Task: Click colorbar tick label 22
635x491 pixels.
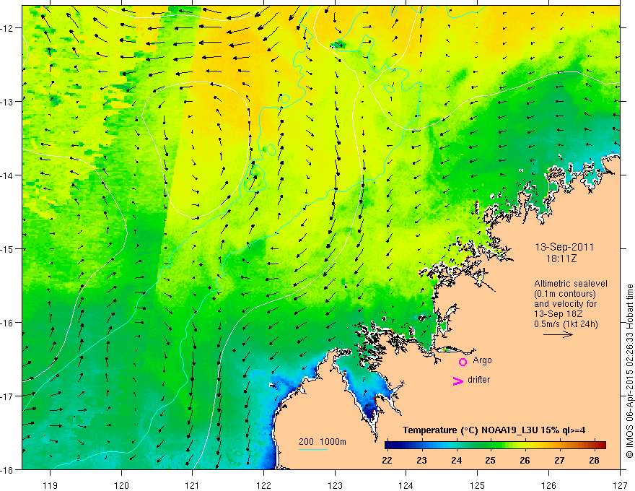Action: [x=387, y=461]
